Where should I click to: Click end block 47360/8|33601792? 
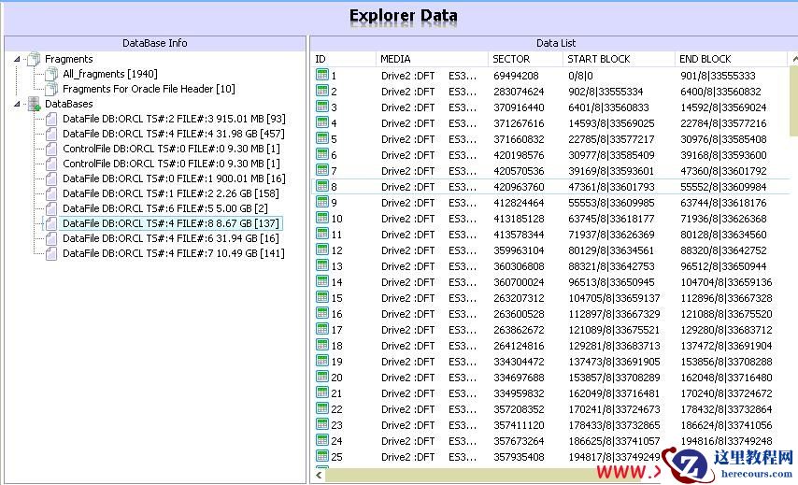(723, 171)
